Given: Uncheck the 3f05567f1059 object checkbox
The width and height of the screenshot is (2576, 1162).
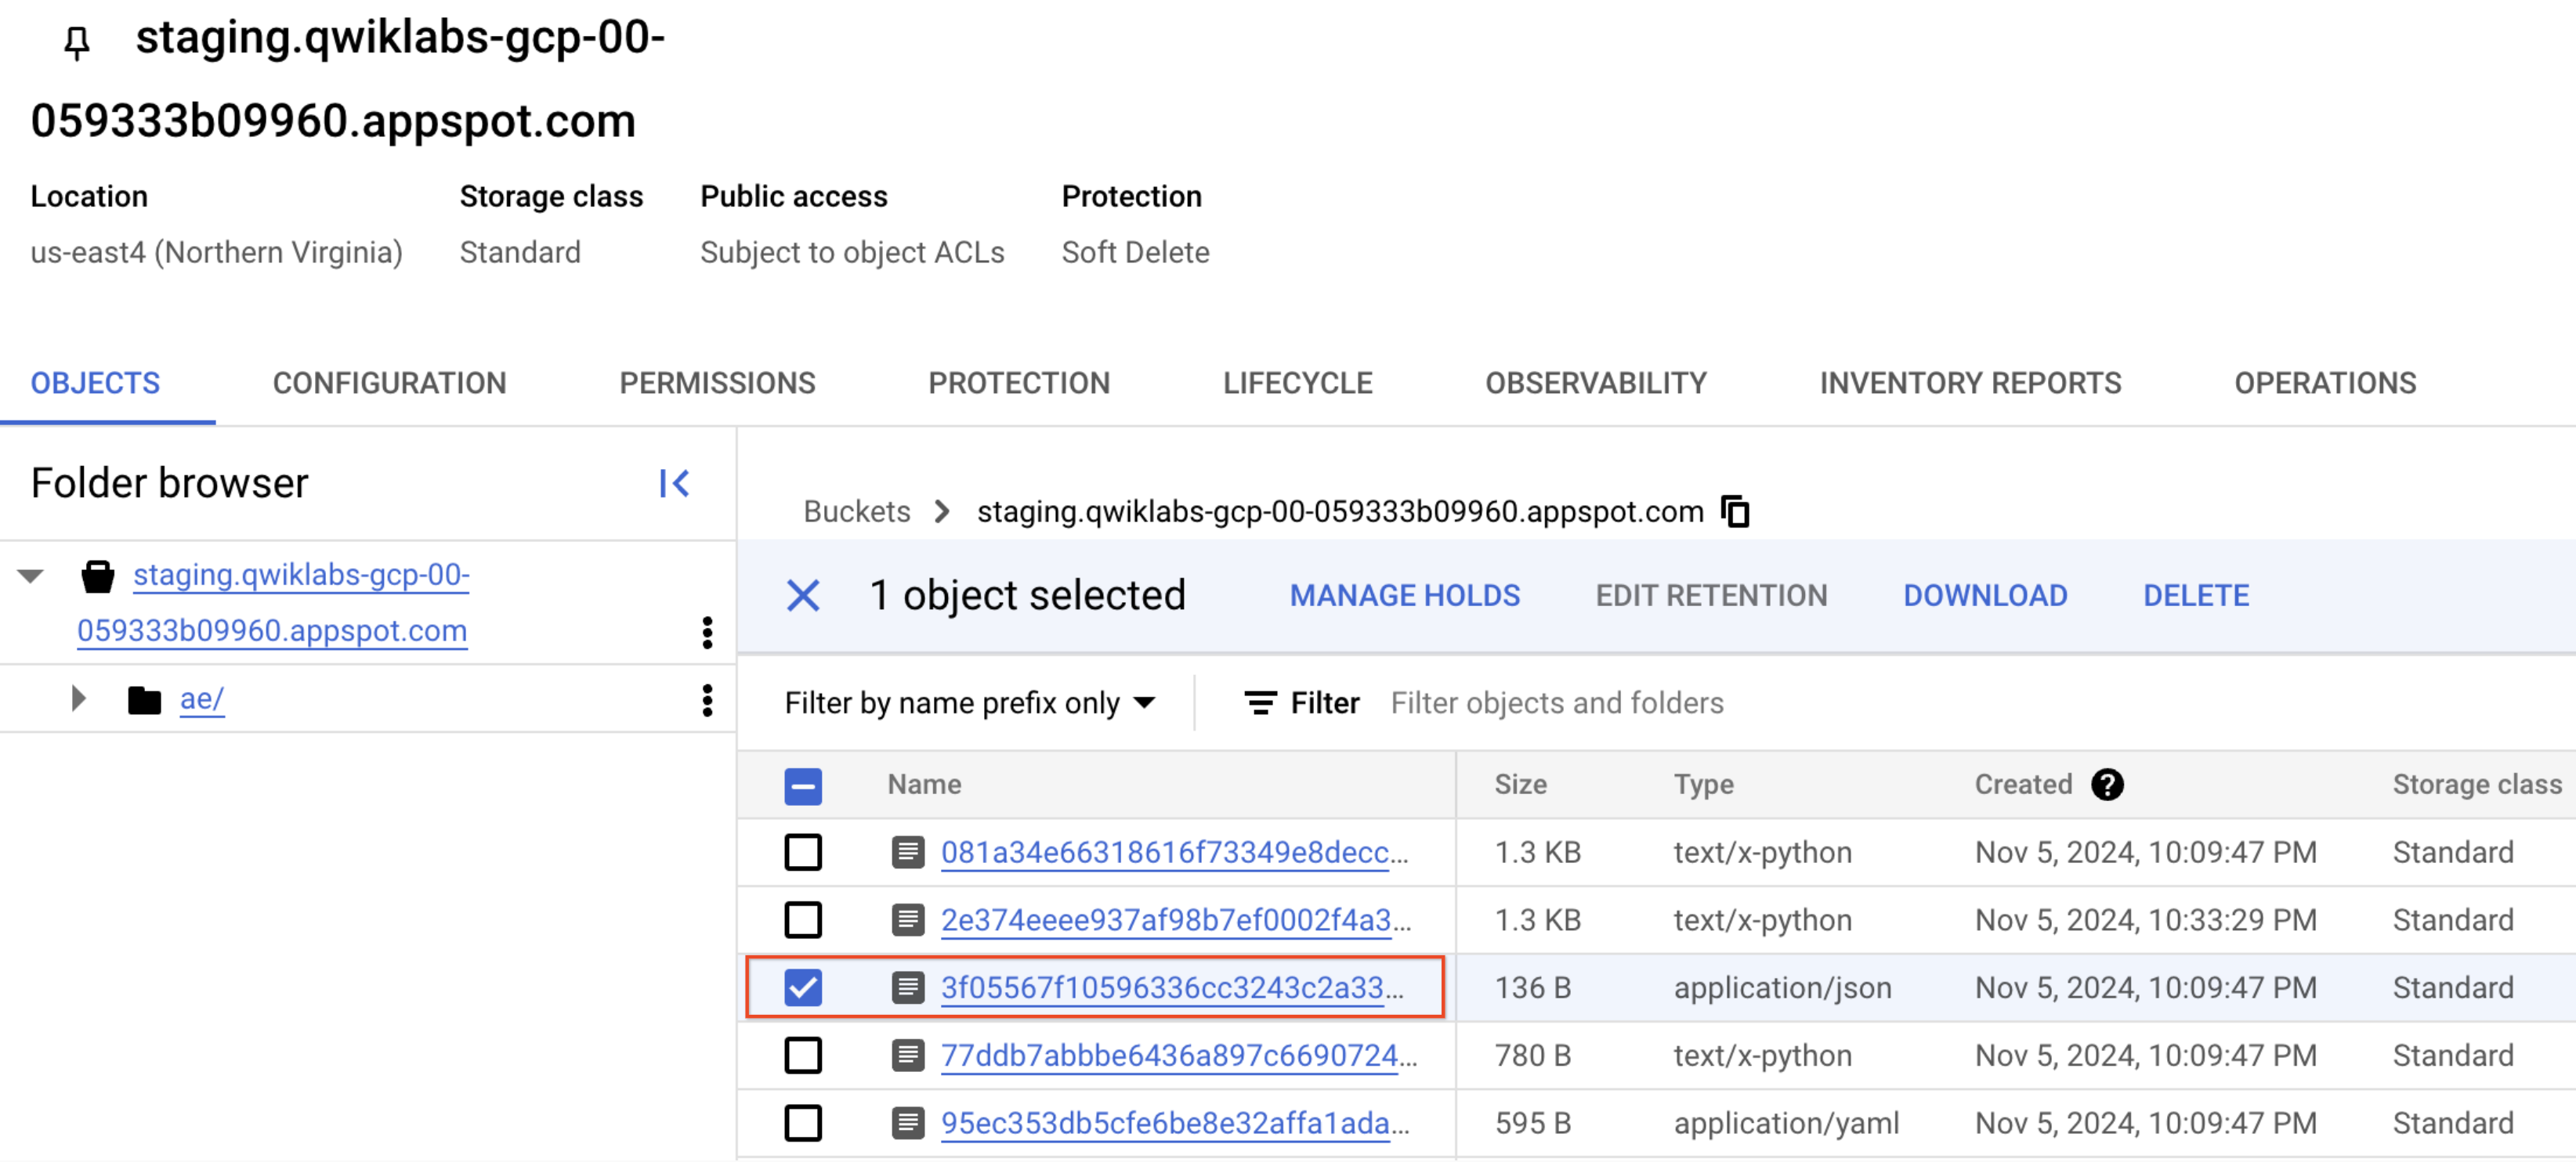Looking at the screenshot, I should pyautogui.click(x=803, y=988).
